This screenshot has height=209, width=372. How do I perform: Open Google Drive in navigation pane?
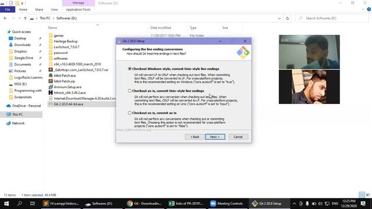click(23, 58)
